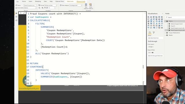Viewport: 185px width, 104px height.
Task: Collapse the Metrics table in Fields
Action: coord(165,21)
